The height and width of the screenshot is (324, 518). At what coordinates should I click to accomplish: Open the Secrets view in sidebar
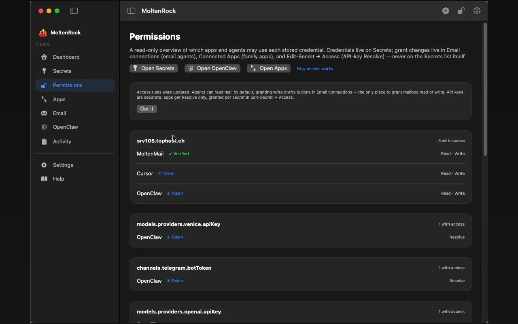tap(75, 71)
